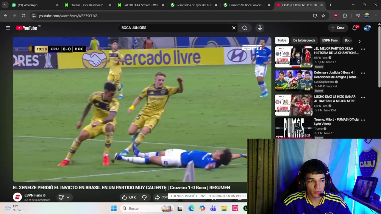Open the Crear upload menu

(x=338, y=28)
